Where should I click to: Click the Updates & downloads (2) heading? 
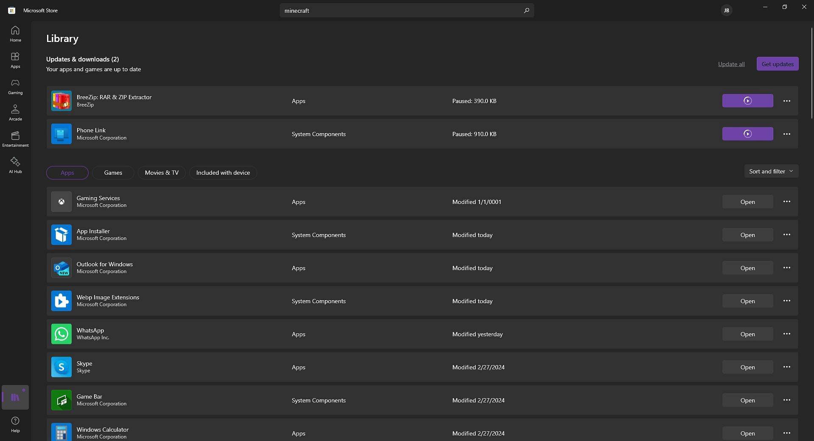pyautogui.click(x=83, y=59)
